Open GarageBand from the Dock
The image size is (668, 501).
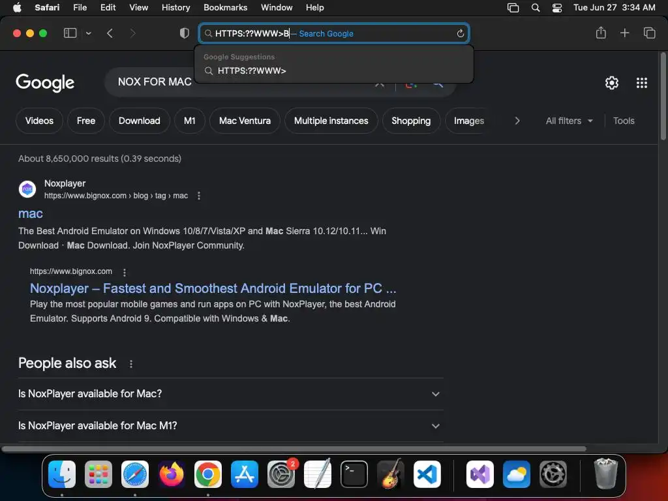(x=391, y=474)
